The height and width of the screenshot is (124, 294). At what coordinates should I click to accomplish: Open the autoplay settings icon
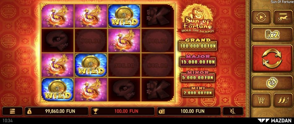(x=261, y=17)
